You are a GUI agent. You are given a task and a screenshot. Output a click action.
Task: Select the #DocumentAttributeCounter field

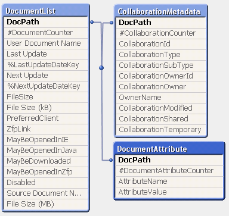[x=169, y=171]
